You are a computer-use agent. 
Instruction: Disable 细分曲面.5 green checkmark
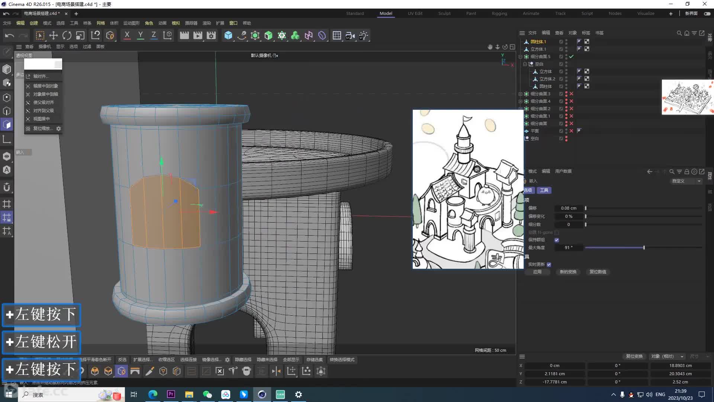[572, 57]
